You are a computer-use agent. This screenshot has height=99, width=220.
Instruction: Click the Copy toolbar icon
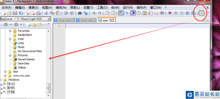pyautogui.click(x=52, y=13)
